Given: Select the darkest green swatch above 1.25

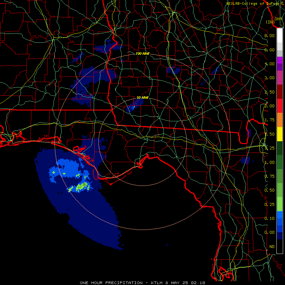Looking at the screenshot, I should pyautogui.click(x=280, y=148).
